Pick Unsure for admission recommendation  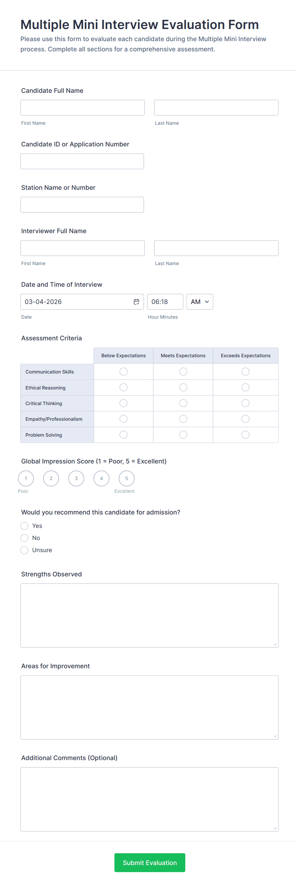tap(25, 550)
